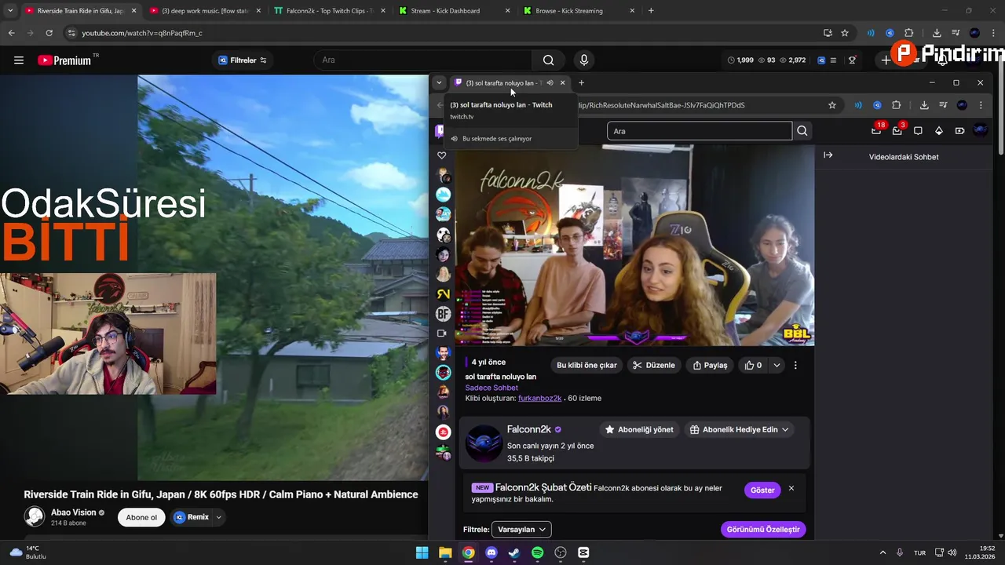Open the Twitch chat bubble icon in the header
1005x565 pixels.
click(918, 130)
